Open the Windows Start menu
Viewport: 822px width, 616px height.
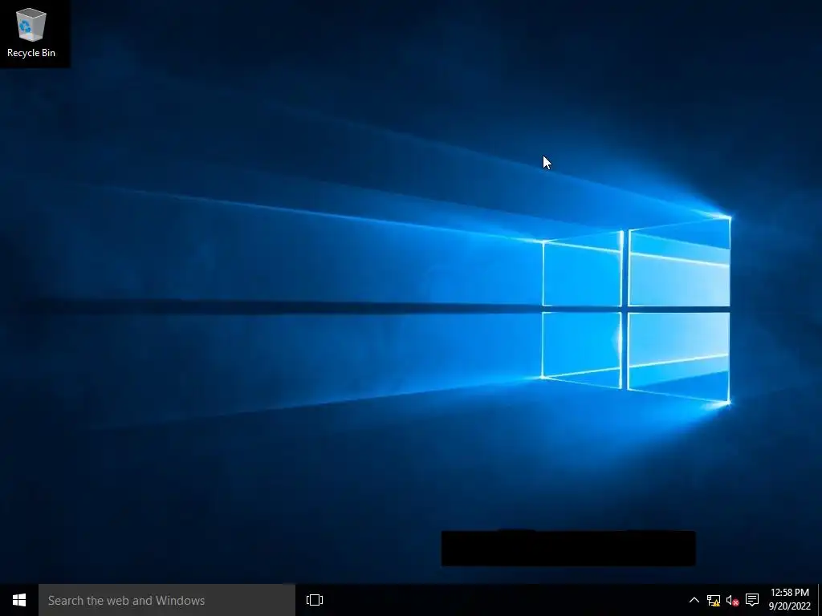[19, 600]
